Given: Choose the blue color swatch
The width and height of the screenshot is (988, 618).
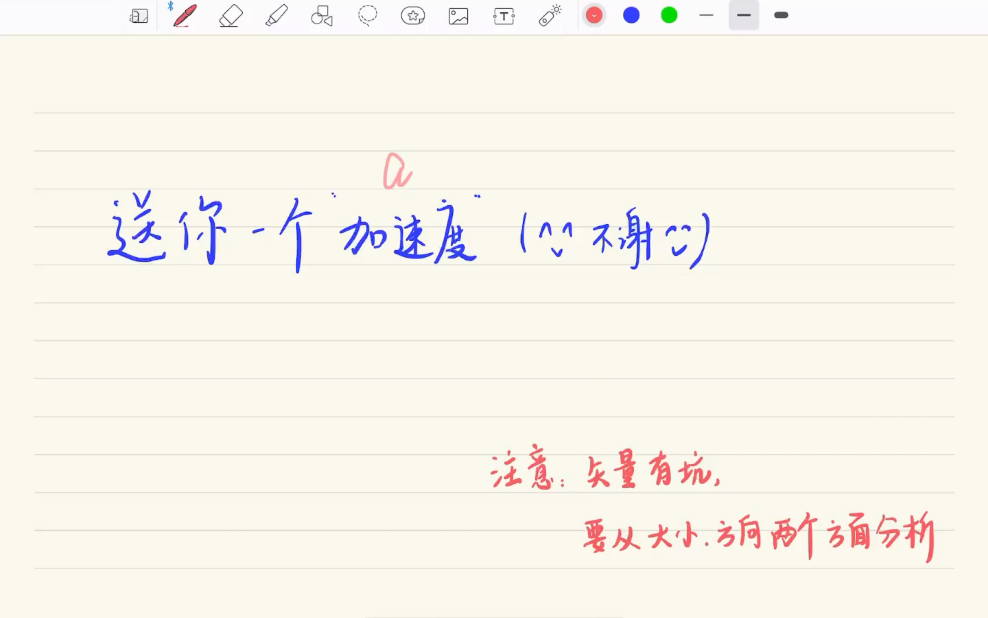Looking at the screenshot, I should pyautogui.click(x=631, y=15).
